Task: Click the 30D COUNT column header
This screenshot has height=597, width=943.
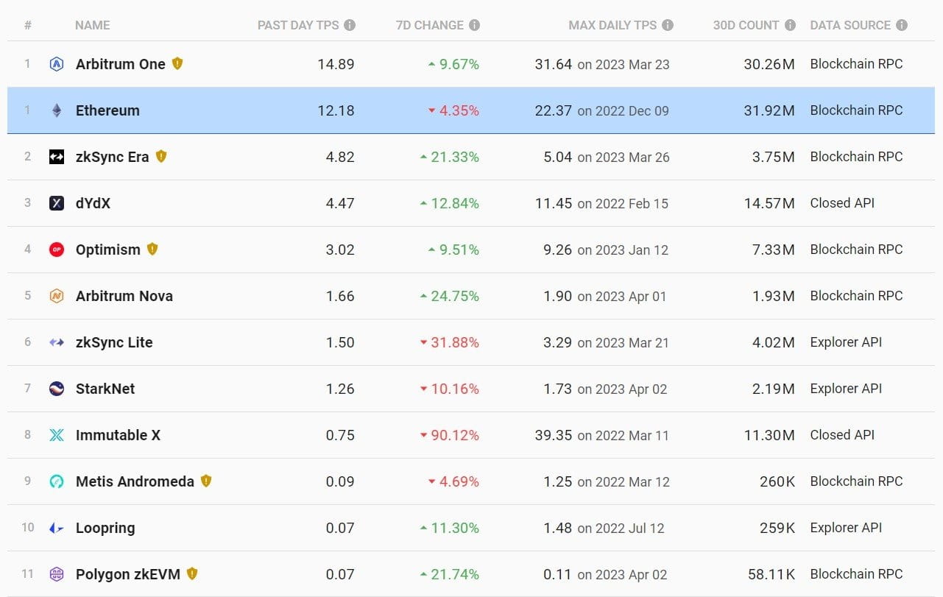Action: [746, 25]
